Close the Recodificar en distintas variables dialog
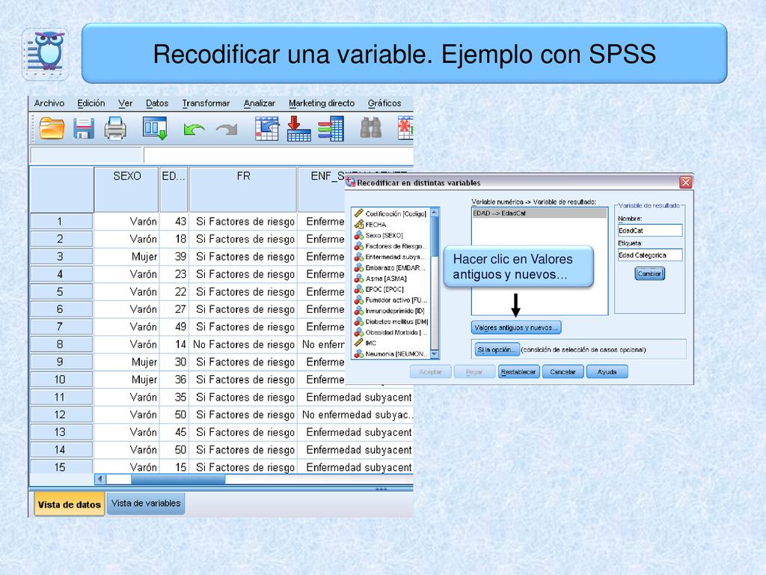The width and height of the screenshot is (766, 575). (685, 183)
